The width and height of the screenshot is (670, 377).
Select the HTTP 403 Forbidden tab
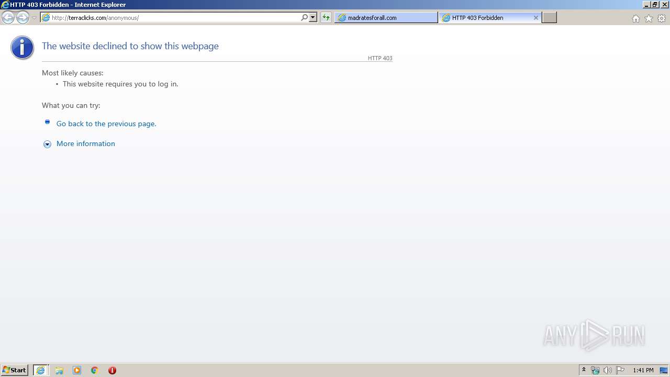[x=490, y=18]
